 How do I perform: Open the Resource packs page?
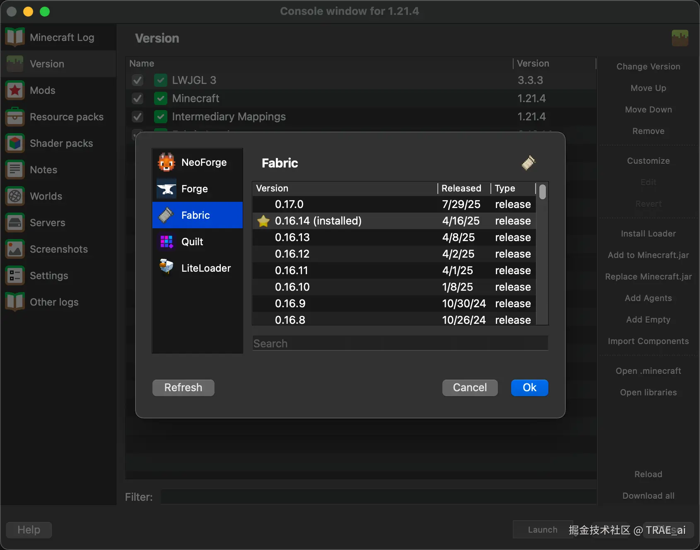point(59,117)
